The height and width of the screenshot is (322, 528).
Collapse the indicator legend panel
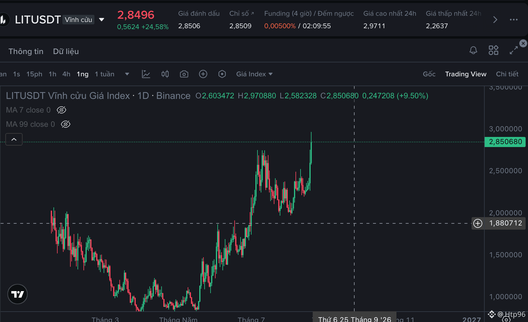pos(14,139)
